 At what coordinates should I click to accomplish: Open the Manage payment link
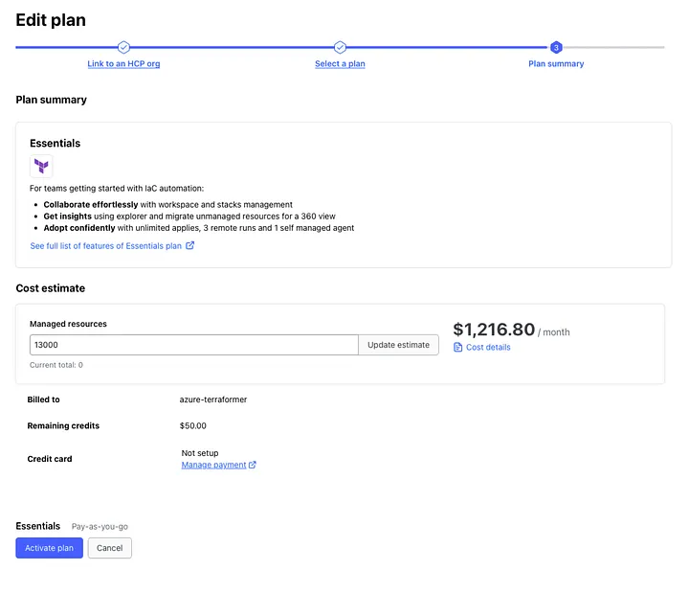coord(213,466)
